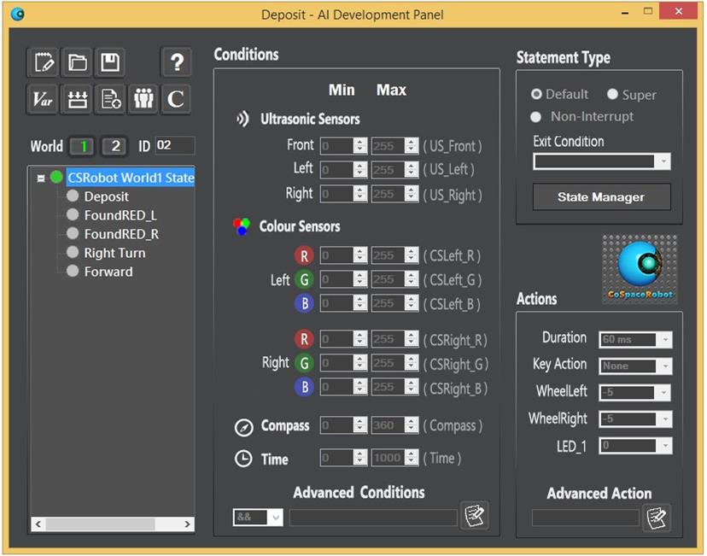This screenshot has width=707, height=556.
Task: Click the state list horizontal scrollbar
Action: [111, 524]
